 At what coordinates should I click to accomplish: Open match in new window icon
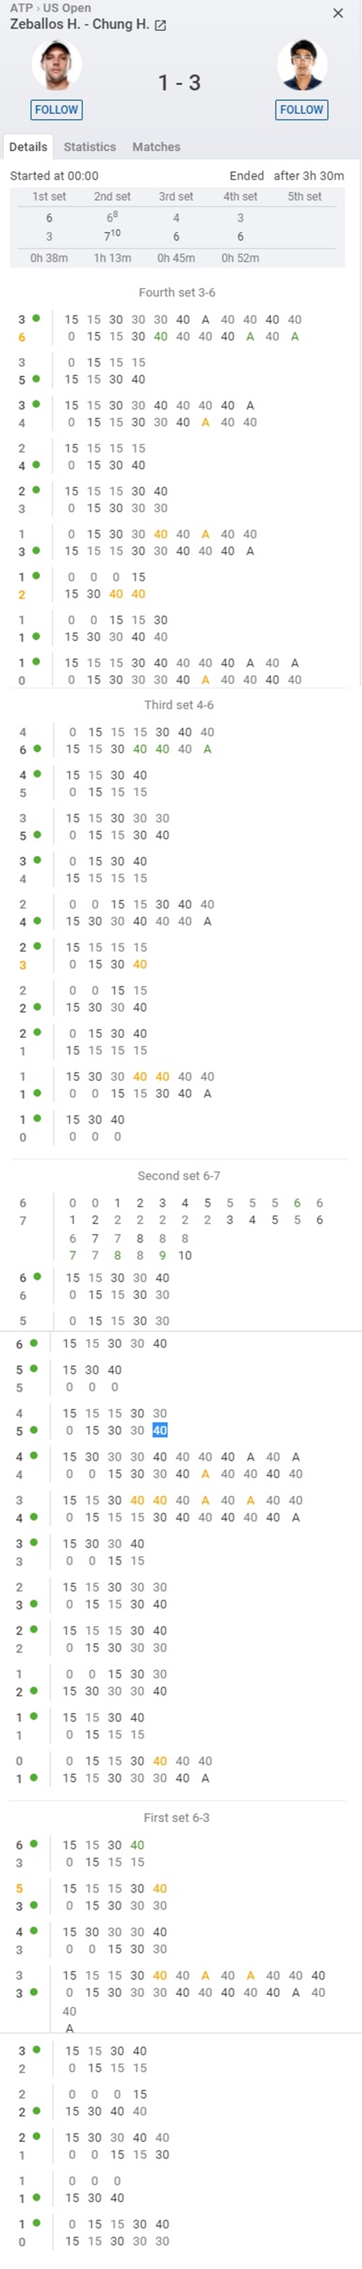point(161,25)
